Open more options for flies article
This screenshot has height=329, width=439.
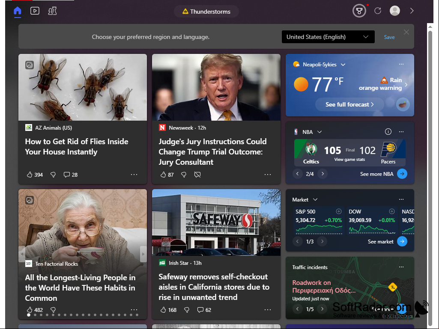(x=134, y=175)
